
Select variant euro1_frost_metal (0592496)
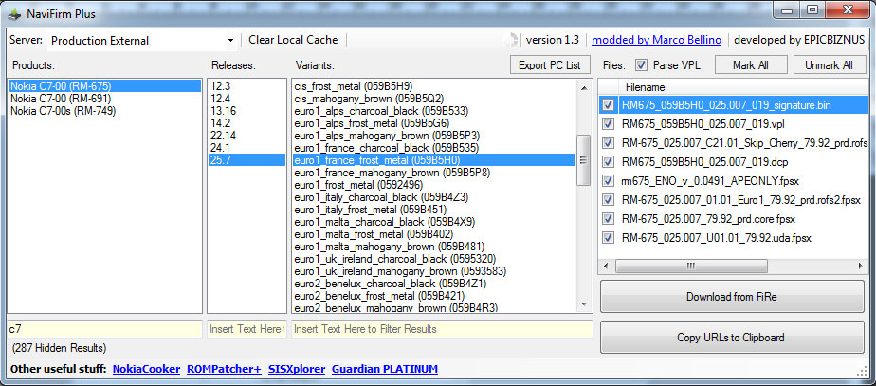click(434, 184)
